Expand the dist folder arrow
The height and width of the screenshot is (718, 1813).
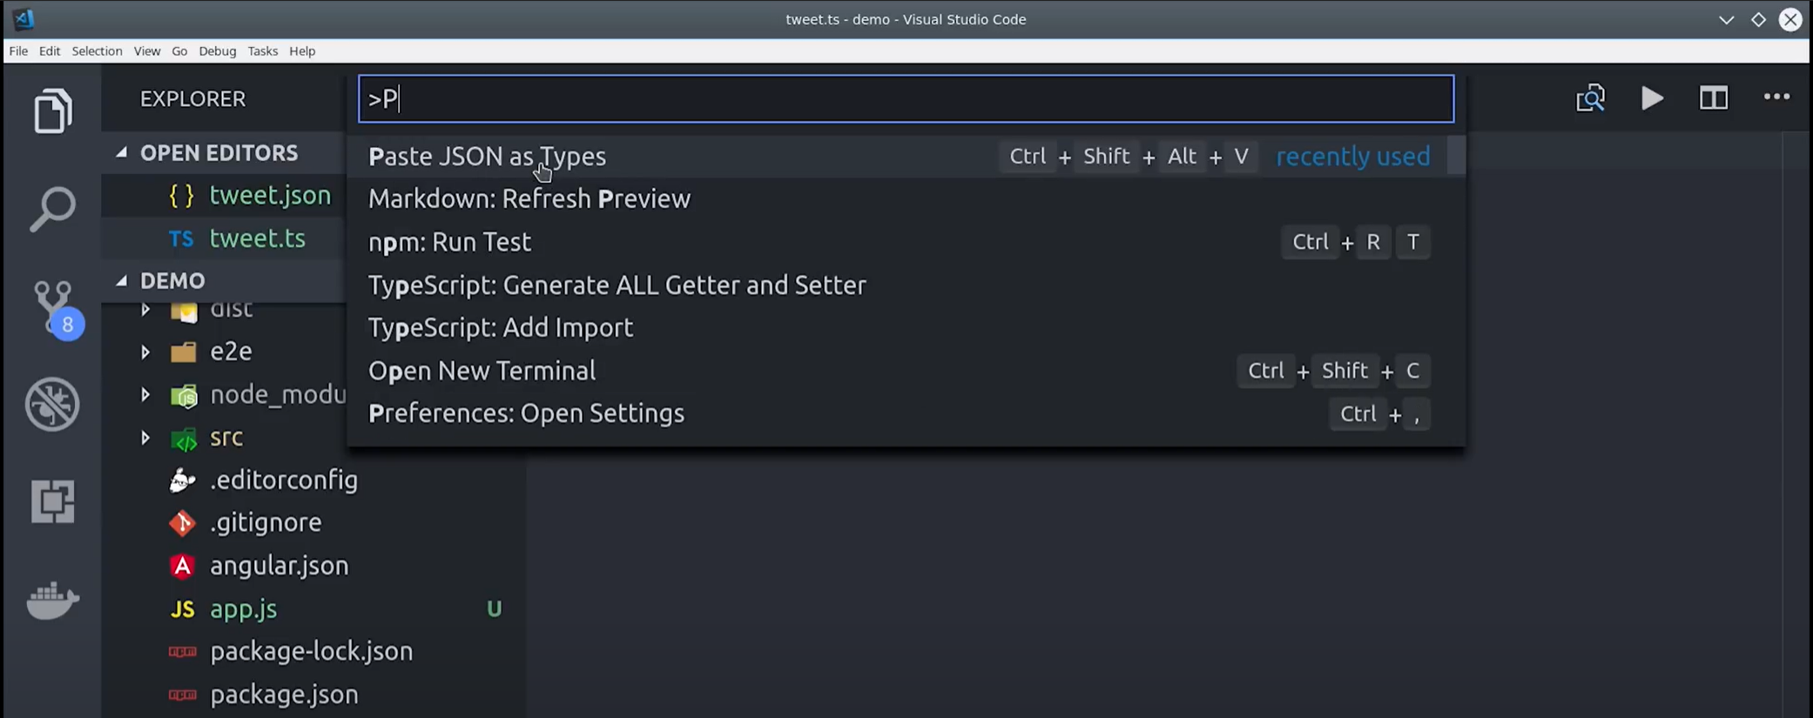(x=145, y=309)
